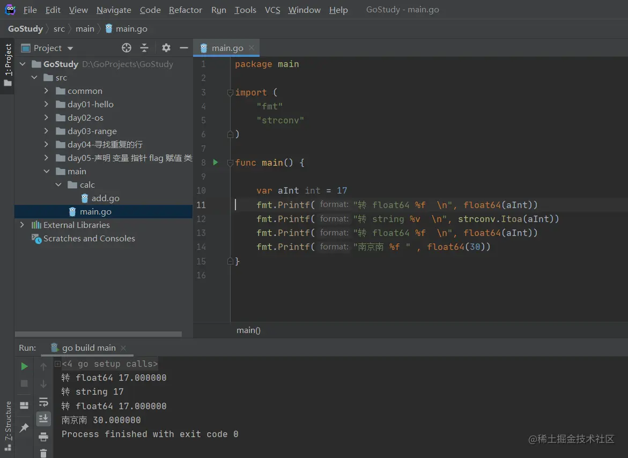Expand External Libraries node

click(x=23, y=225)
